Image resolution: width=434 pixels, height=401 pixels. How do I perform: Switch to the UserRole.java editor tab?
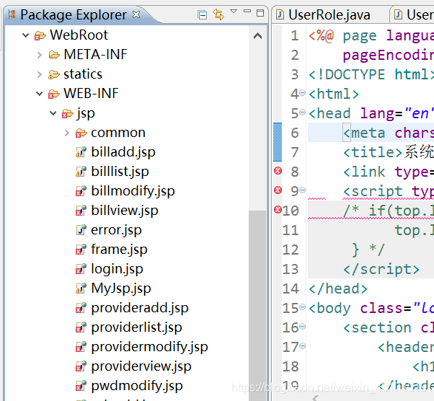pyautogui.click(x=329, y=14)
